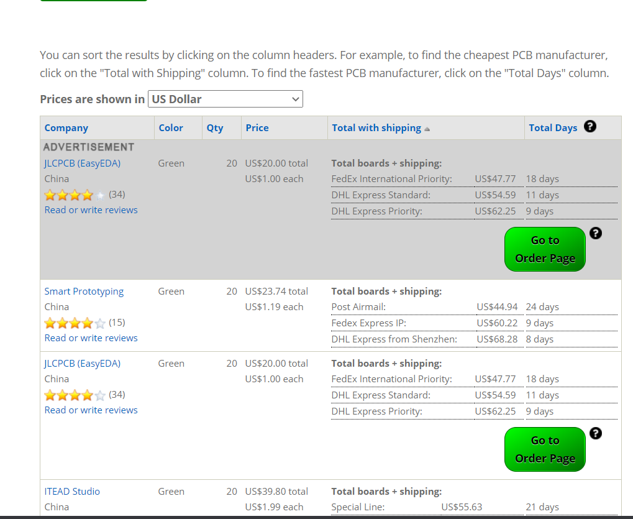This screenshot has width=633, height=519.
Task: Sort by Total with shipping column
Action: (x=376, y=127)
